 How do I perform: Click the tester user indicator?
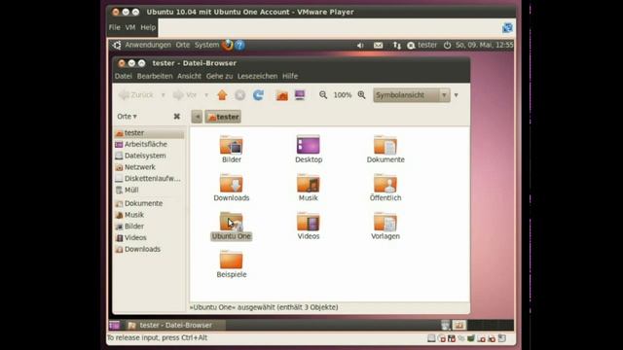click(421, 46)
